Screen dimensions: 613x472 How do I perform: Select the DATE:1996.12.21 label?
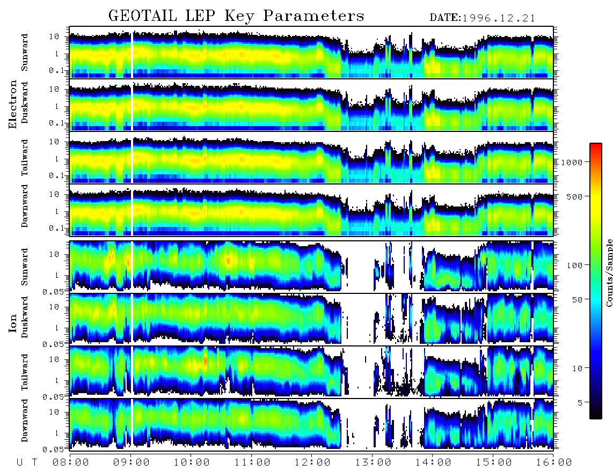(483, 18)
